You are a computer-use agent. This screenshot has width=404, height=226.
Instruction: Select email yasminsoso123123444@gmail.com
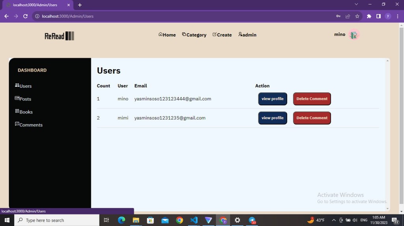pyautogui.click(x=173, y=99)
